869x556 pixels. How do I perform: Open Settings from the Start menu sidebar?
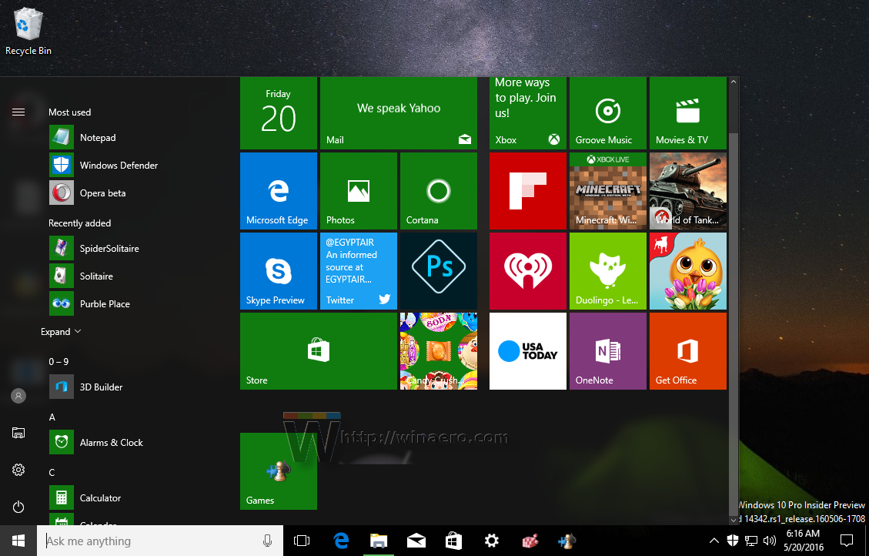18,470
